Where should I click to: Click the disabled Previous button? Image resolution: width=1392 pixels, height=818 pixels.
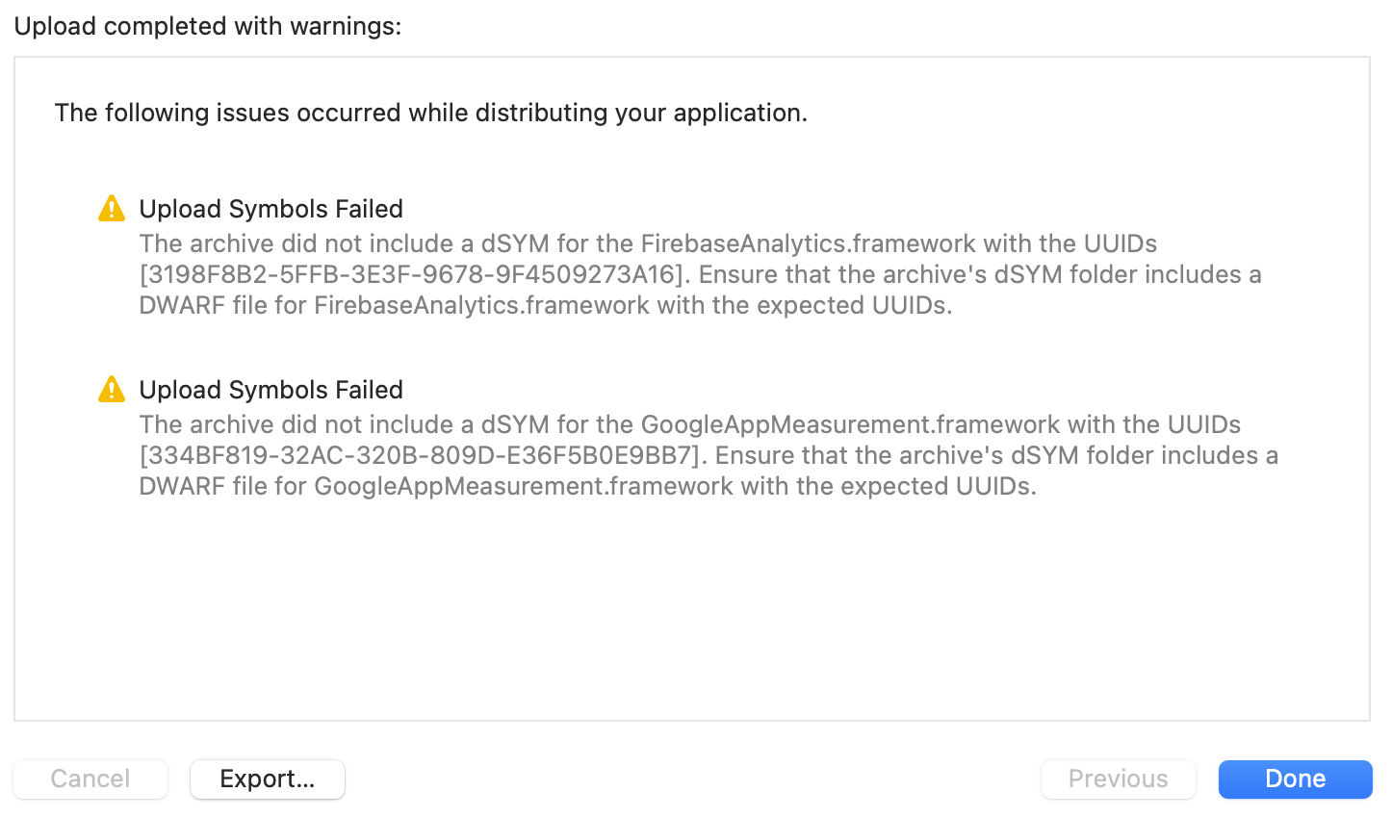1118,779
